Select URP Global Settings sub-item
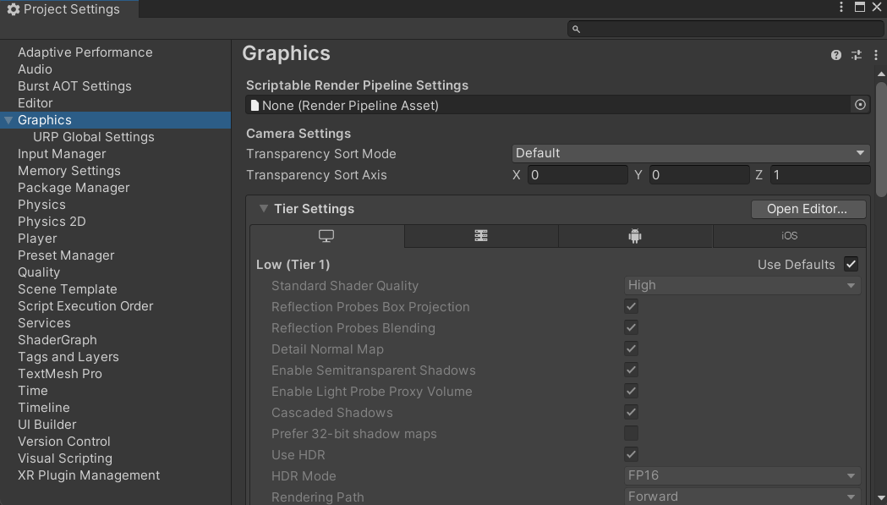The height and width of the screenshot is (505, 887). pyautogui.click(x=93, y=137)
